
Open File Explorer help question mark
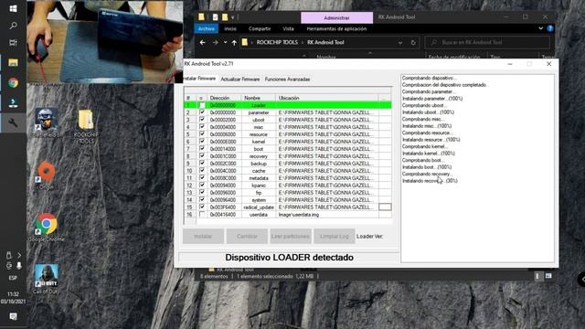click(x=550, y=28)
